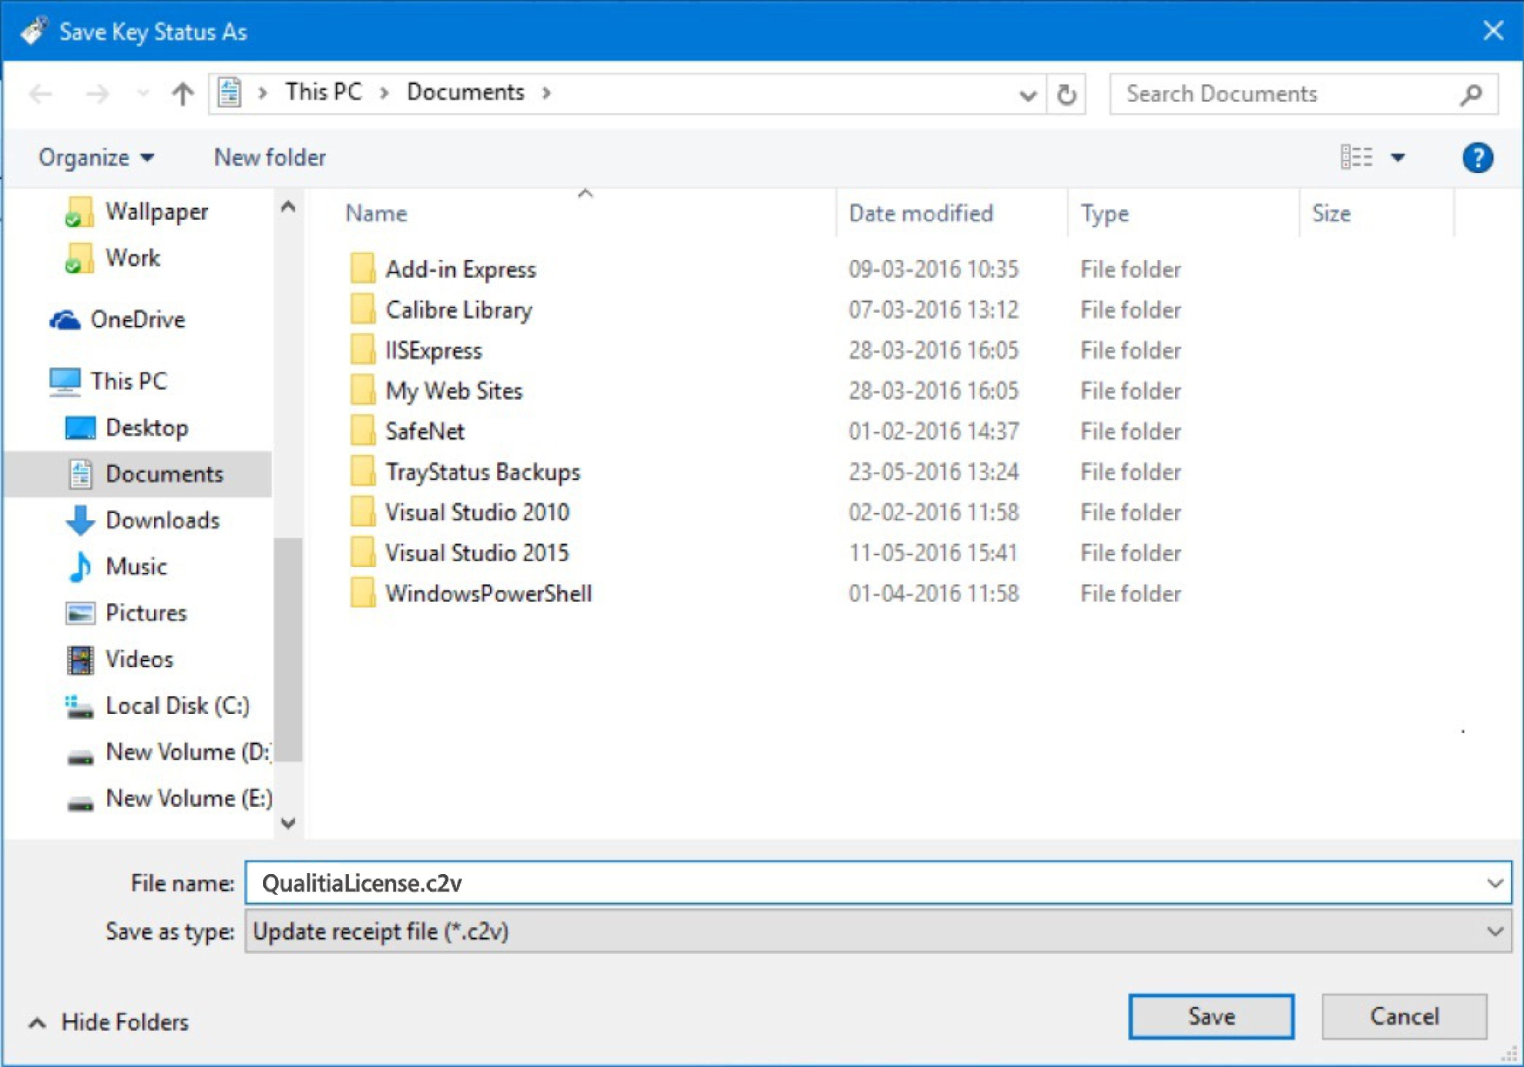Select the Downloads arrow icon in sidebar
Image resolution: width=1524 pixels, height=1067 pixels.
[81, 520]
